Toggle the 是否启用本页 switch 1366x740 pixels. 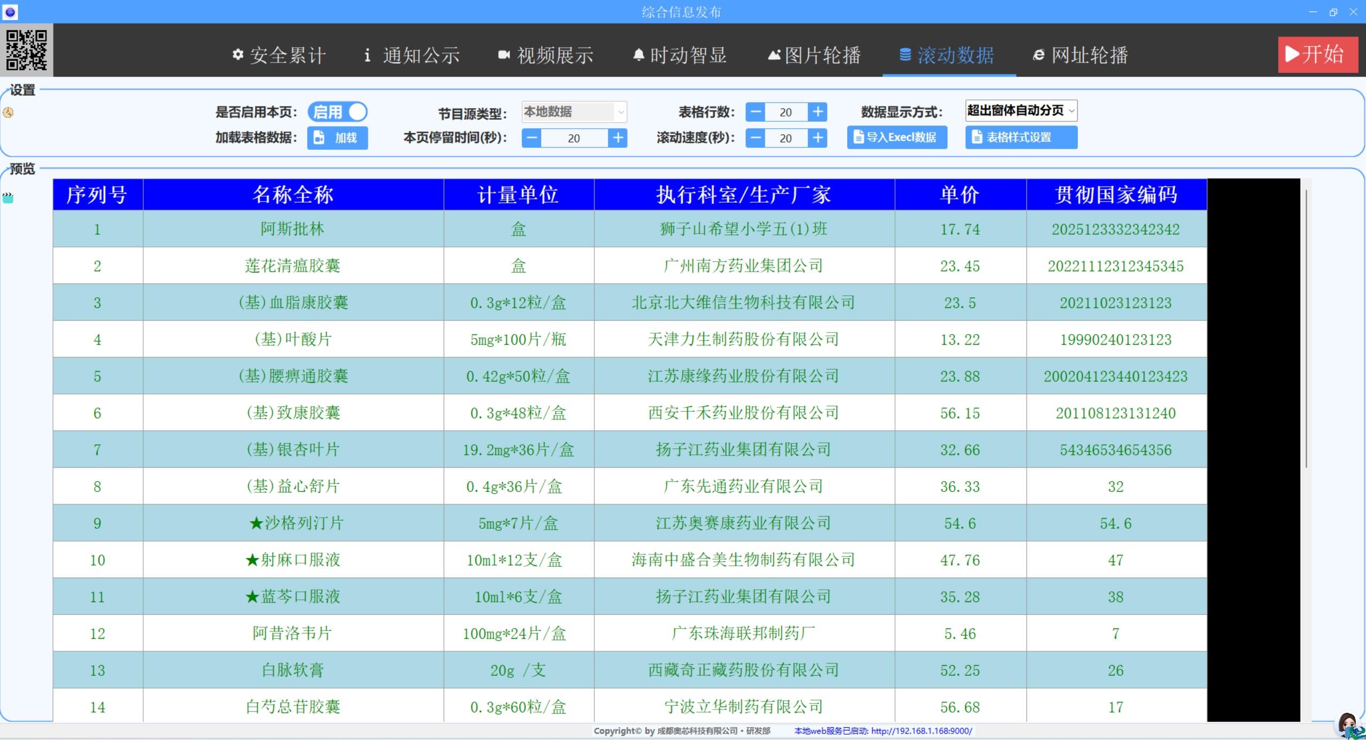pyautogui.click(x=337, y=112)
